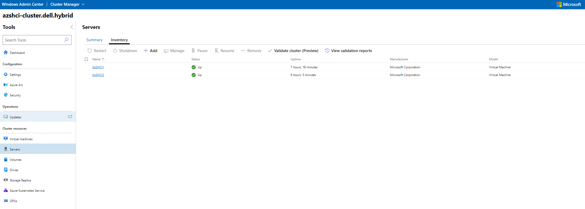The height and width of the screenshot is (209, 585).
Task: Open the Azure Arc tool icon
Action: click(x=6, y=85)
